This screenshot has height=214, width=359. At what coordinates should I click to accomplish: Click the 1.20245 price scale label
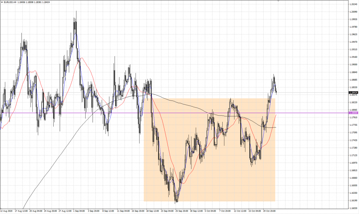(x=353, y=5)
